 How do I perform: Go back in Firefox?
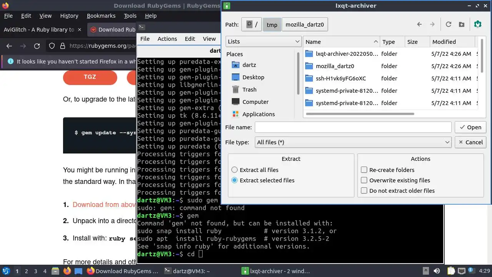(x=10, y=46)
